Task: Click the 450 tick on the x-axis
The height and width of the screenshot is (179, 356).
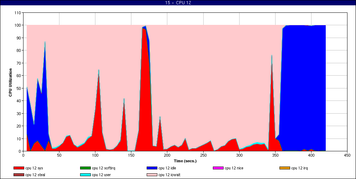Action: click(x=347, y=156)
